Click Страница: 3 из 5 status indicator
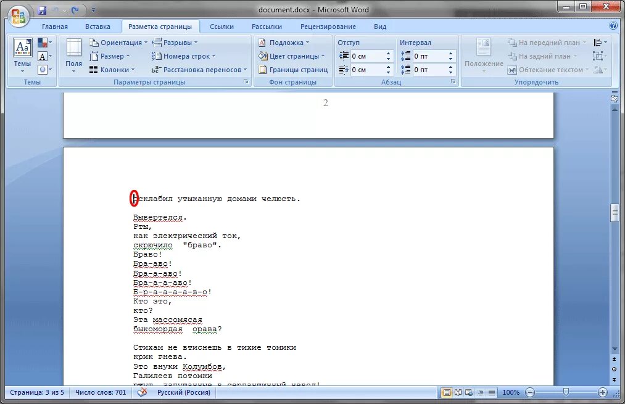This screenshot has width=625, height=404. coord(36,392)
